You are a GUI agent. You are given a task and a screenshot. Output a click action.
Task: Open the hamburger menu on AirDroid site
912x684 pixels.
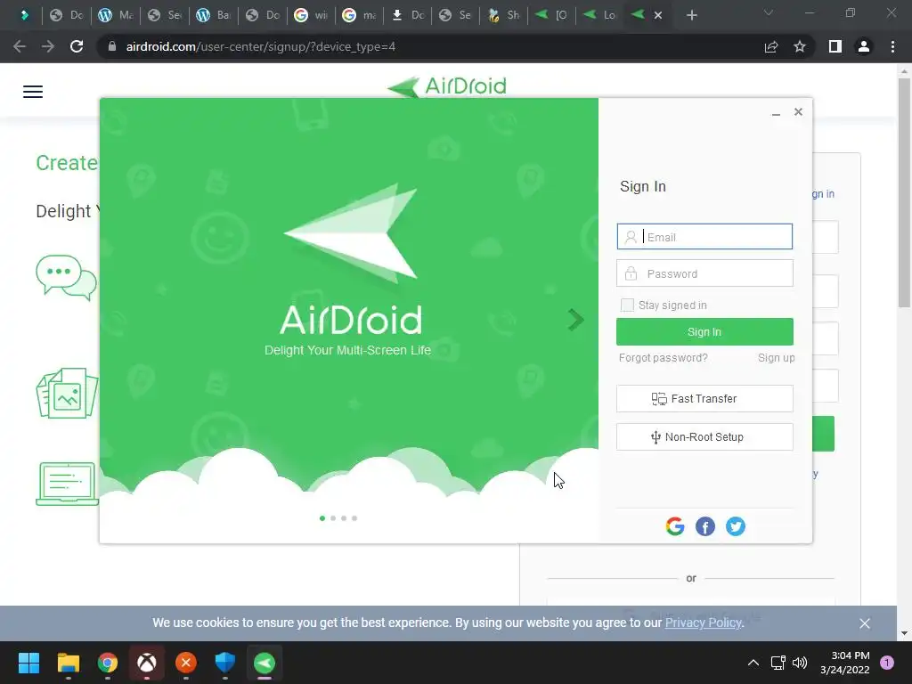click(33, 92)
